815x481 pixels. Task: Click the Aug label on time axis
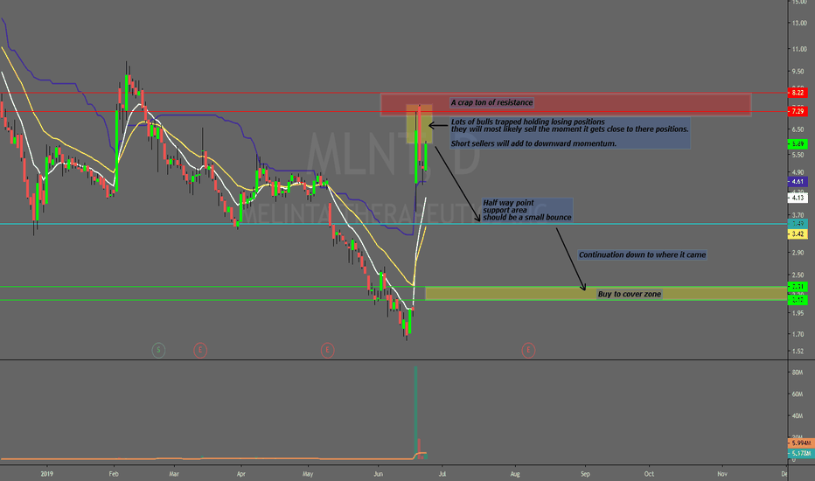[515, 474]
